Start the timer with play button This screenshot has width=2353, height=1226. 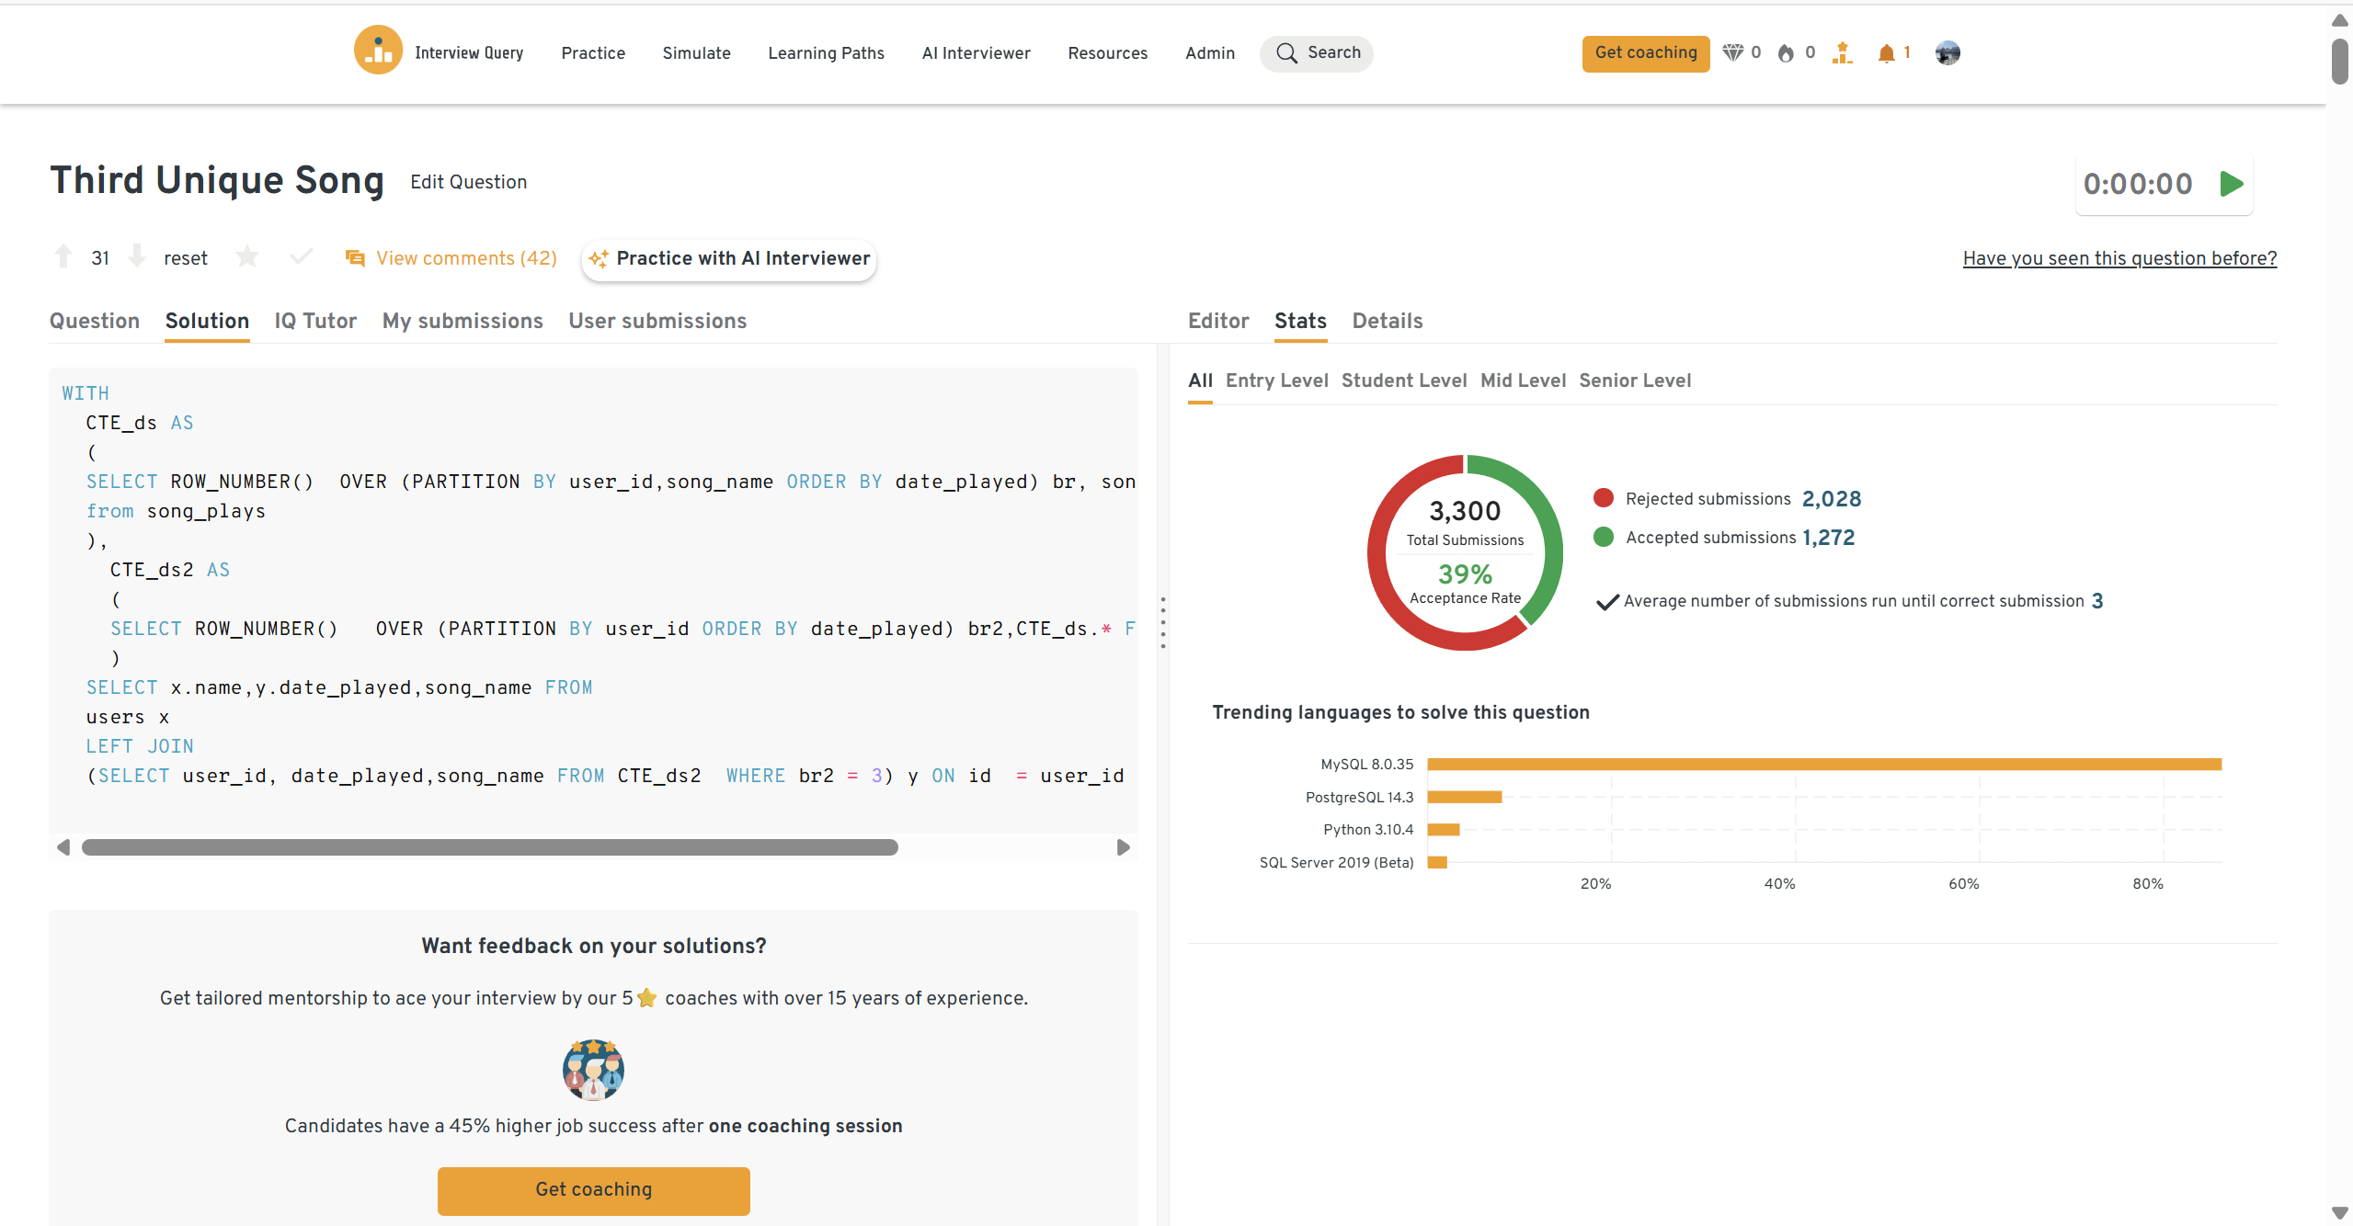[2231, 184]
